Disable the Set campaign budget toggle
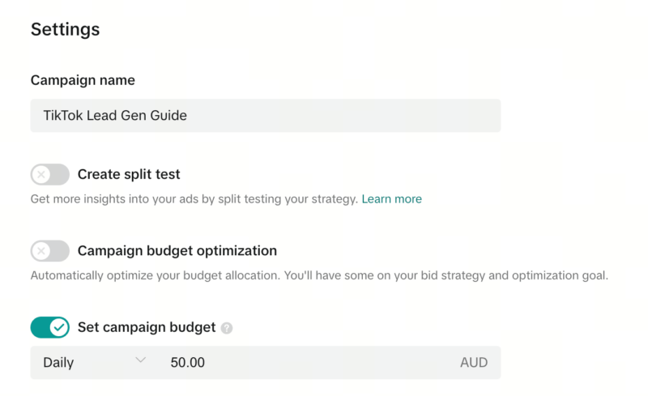 click(50, 328)
